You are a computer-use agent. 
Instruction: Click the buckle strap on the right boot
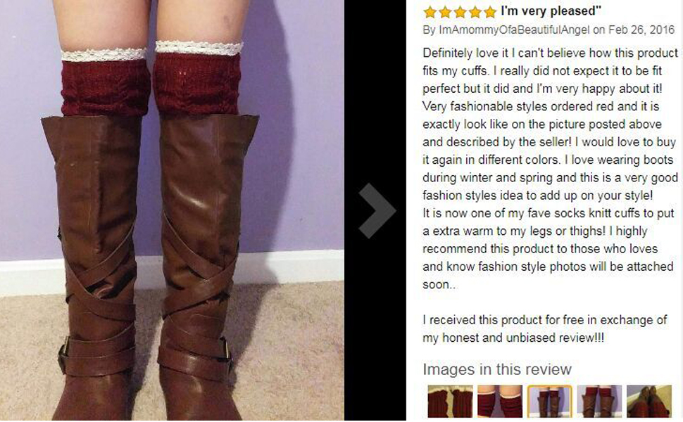[x=195, y=353]
